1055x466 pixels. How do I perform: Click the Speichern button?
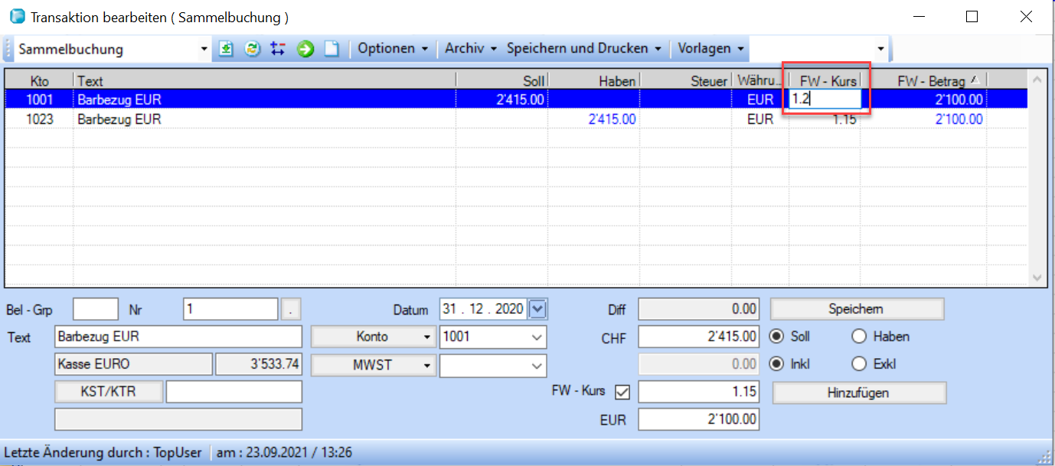click(856, 309)
